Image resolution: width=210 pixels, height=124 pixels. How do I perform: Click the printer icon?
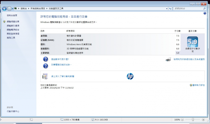168,59
